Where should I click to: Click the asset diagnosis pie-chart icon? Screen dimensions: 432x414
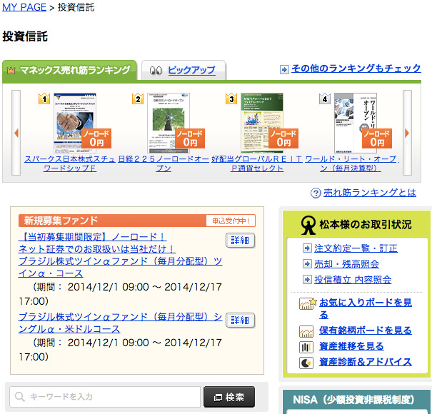pos(306,363)
